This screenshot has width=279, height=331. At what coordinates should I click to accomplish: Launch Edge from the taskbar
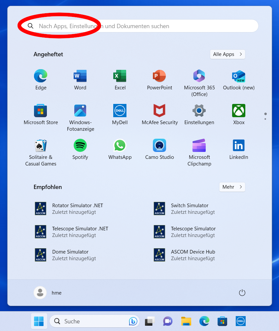pos(204,321)
